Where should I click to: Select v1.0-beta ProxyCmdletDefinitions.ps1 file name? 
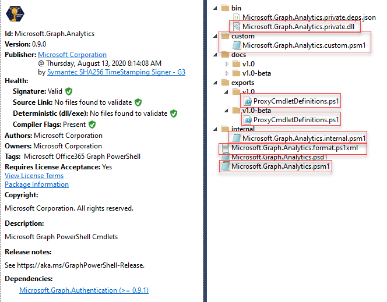click(296, 120)
